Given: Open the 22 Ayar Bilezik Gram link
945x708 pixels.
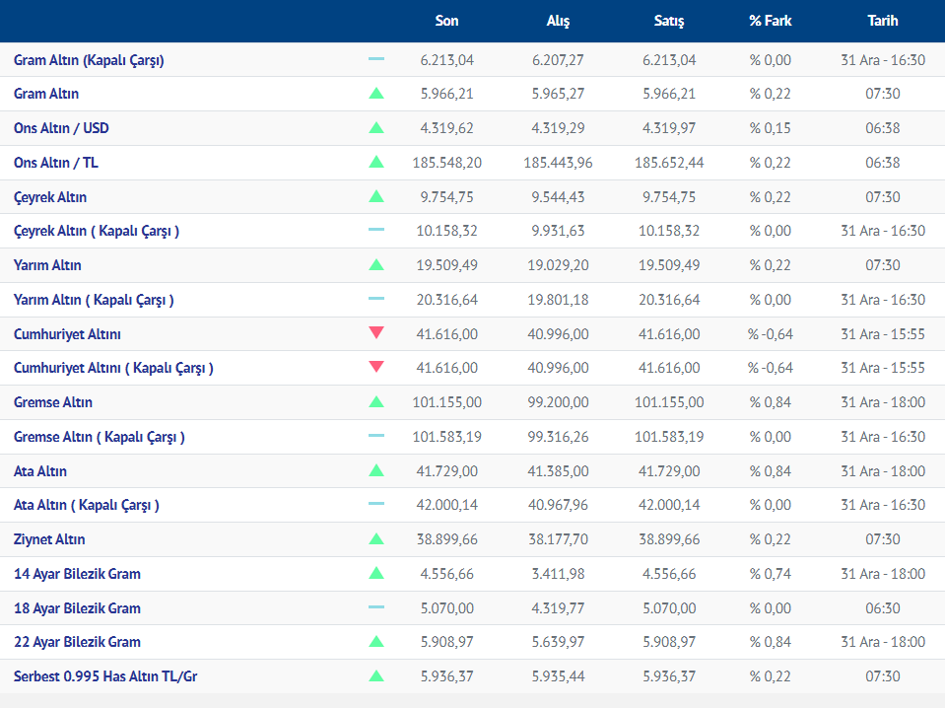Looking at the screenshot, I should (x=77, y=642).
